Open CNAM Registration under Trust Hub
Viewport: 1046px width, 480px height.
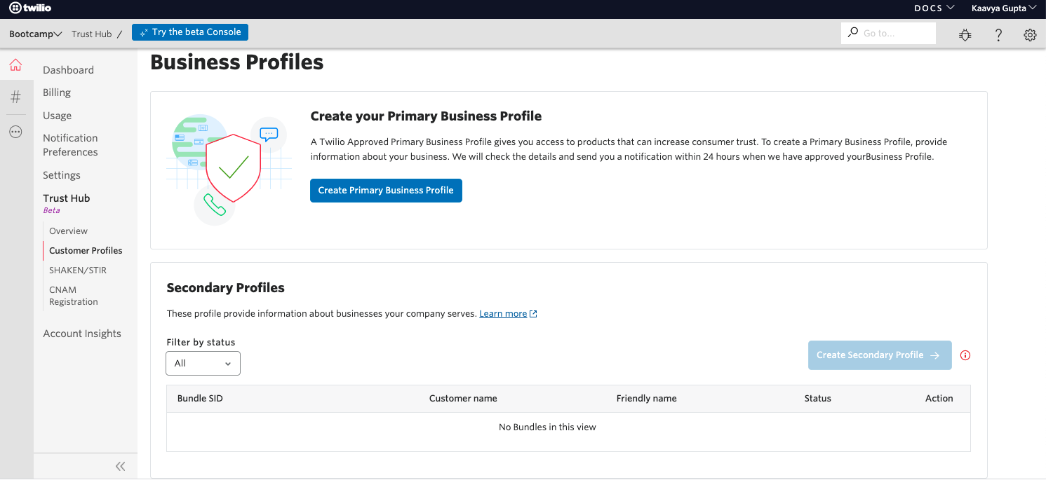[74, 296]
